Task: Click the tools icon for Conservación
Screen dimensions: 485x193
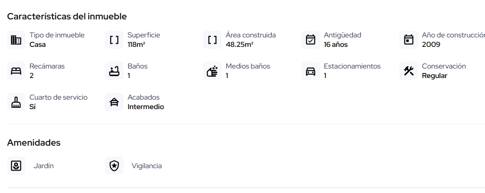Action: click(x=409, y=71)
